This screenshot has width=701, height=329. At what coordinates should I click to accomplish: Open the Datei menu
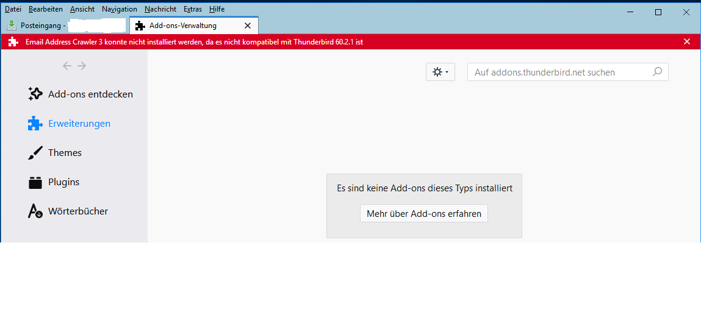pyautogui.click(x=13, y=9)
